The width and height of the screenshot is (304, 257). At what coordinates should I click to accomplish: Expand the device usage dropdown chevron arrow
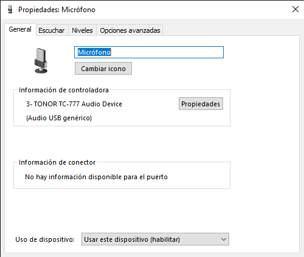click(x=224, y=239)
